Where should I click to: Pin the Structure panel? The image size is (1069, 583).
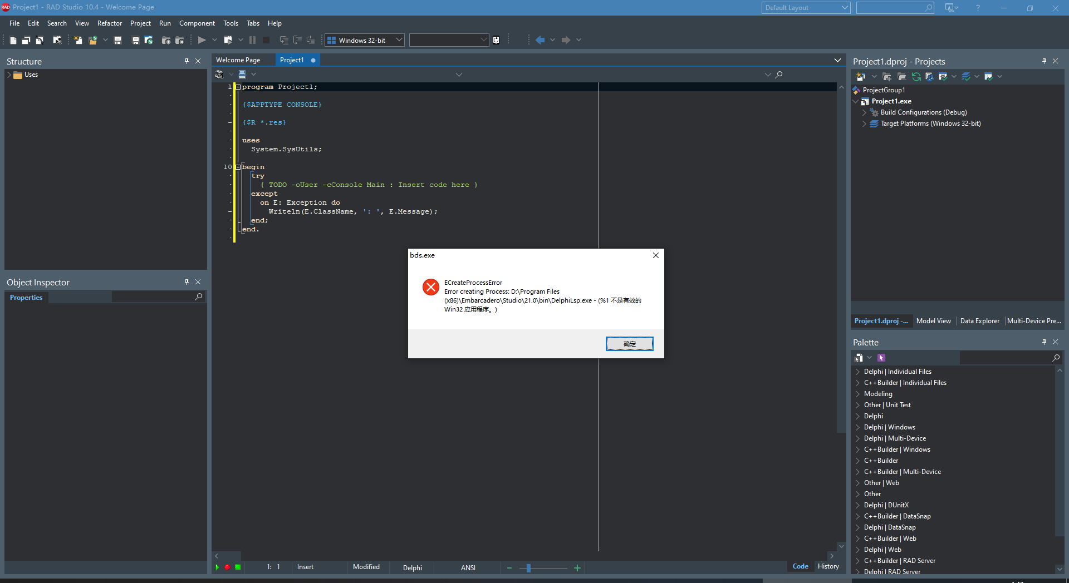coord(187,61)
